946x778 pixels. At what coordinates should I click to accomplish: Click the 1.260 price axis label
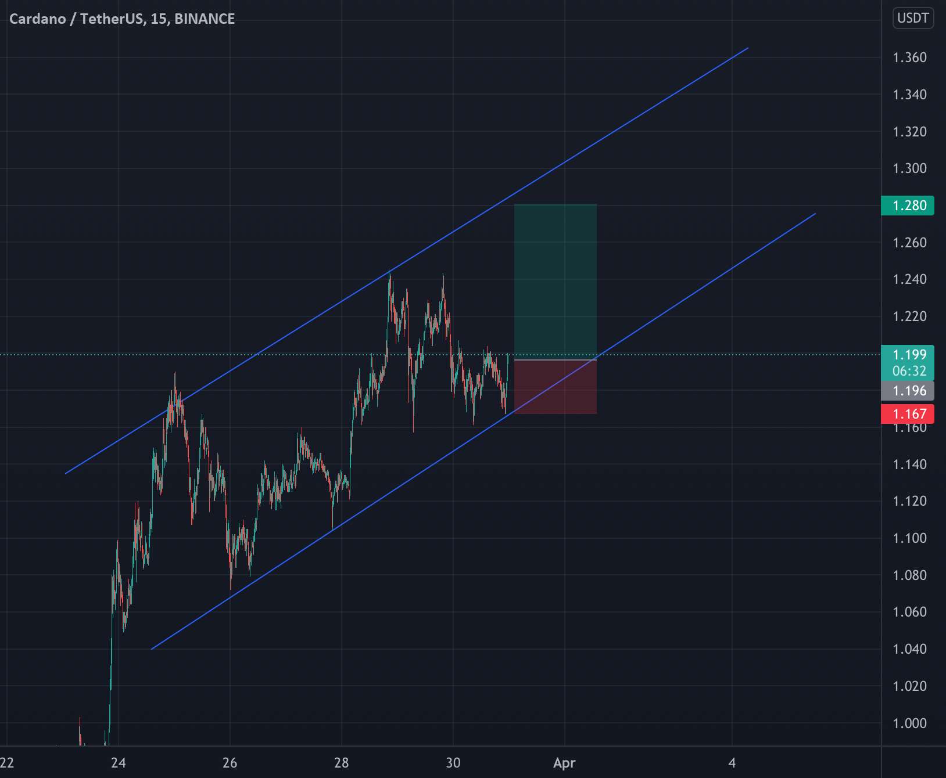click(x=909, y=243)
